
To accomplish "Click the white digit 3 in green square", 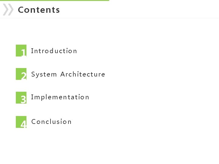I will click(23, 99).
